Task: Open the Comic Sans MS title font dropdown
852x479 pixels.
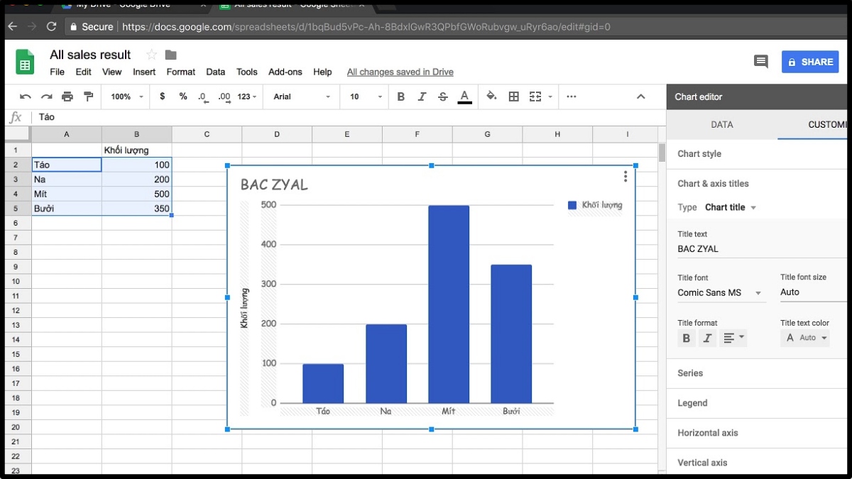Action: coord(721,292)
